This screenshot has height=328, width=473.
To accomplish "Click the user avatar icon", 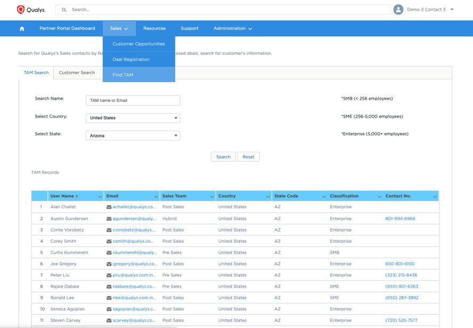I will pyautogui.click(x=398, y=10).
